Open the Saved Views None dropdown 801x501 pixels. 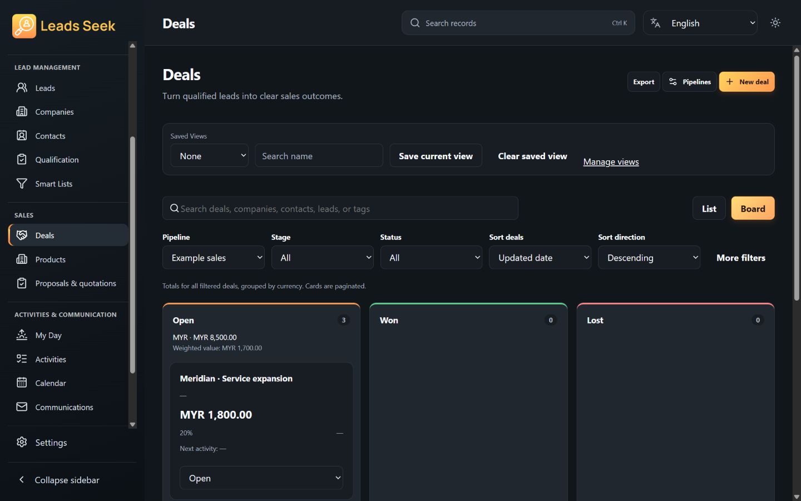click(x=209, y=156)
